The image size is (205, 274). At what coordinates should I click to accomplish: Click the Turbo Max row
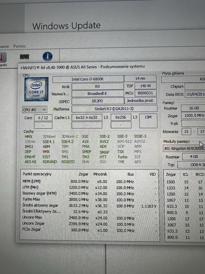click(x=89, y=200)
